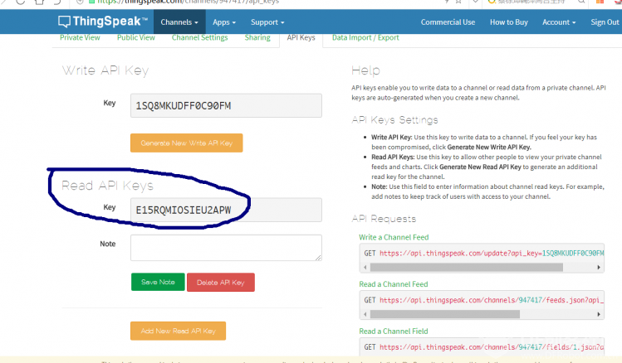Select the API Keys tab
The height and width of the screenshot is (363, 622).
(301, 37)
